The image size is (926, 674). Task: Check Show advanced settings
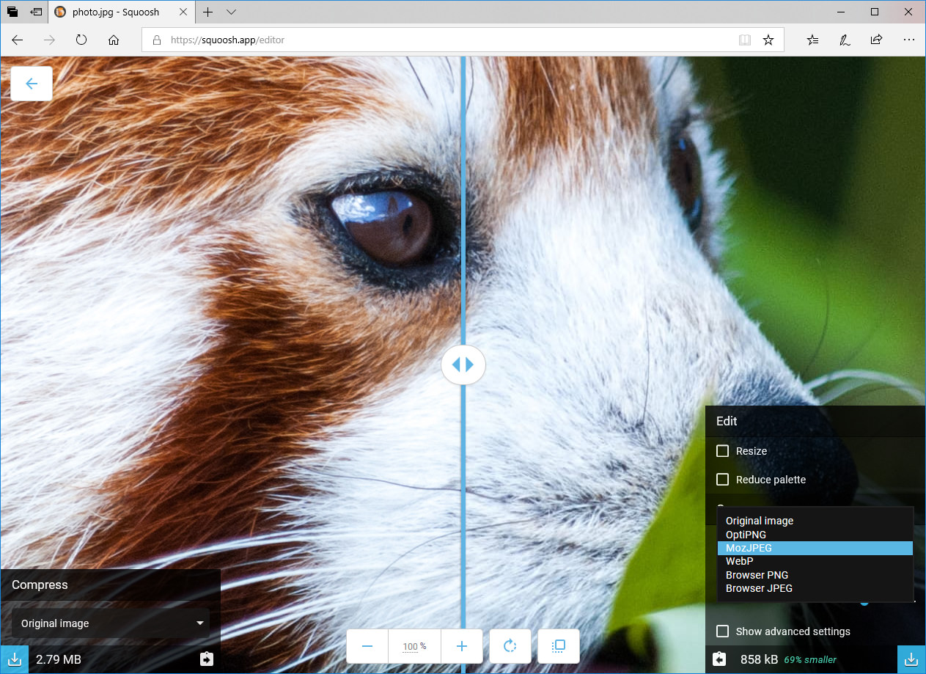[723, 631]
